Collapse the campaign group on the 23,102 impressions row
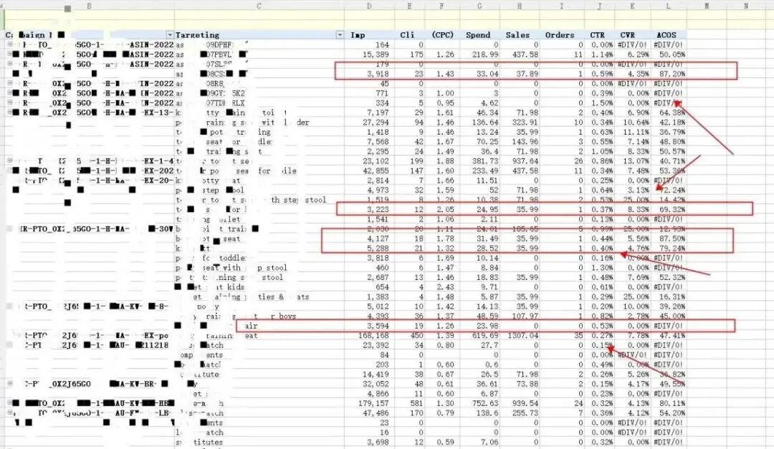Image resolution: width=774 pixels, height=449 pixels. (x=10, y=161)
